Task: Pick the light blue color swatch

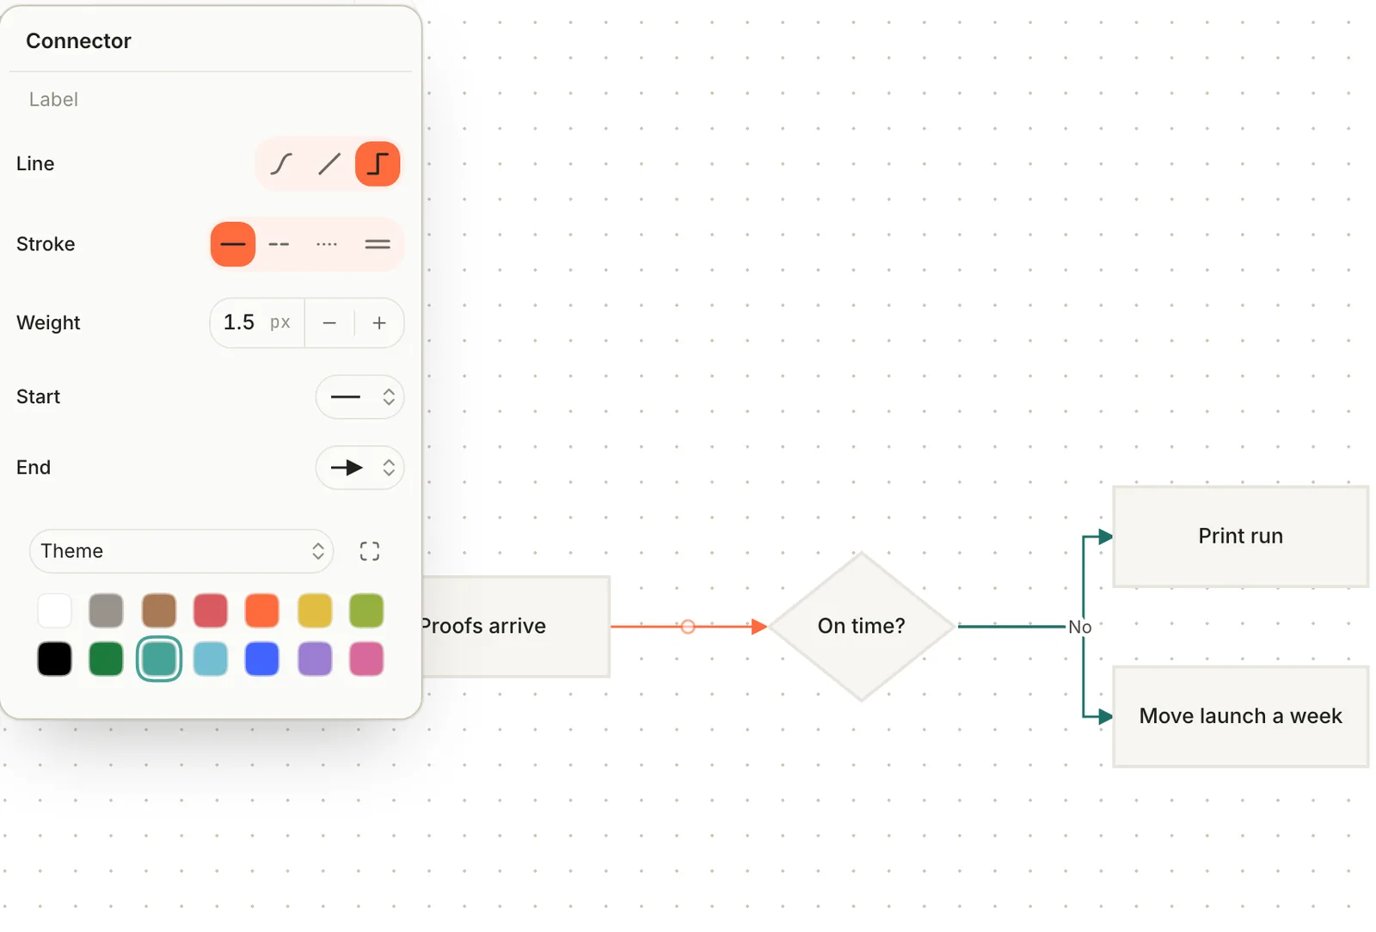Action: coord(211,659)
